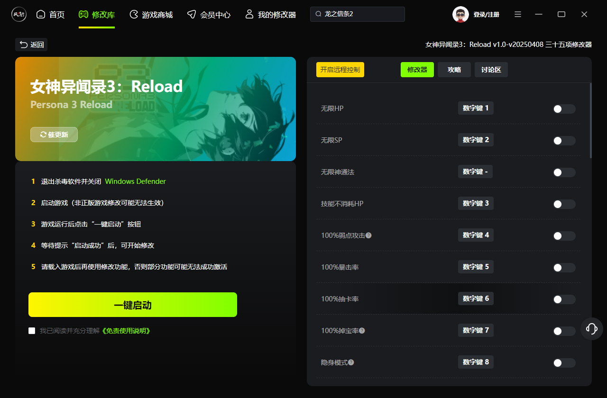The height and width of the screenshot is (398, 607).
Task: Click the 数字键 5 hotkey for 100%暴击率
Action: pyautogui.click(x=476, y=267)
